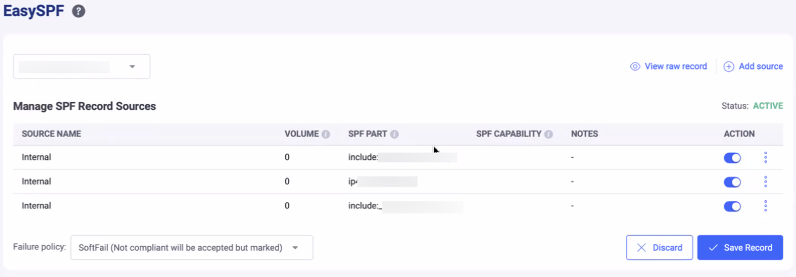Click the SPF Capability column info icon
The width and height of the screenshot is (796, 277).
548,134
